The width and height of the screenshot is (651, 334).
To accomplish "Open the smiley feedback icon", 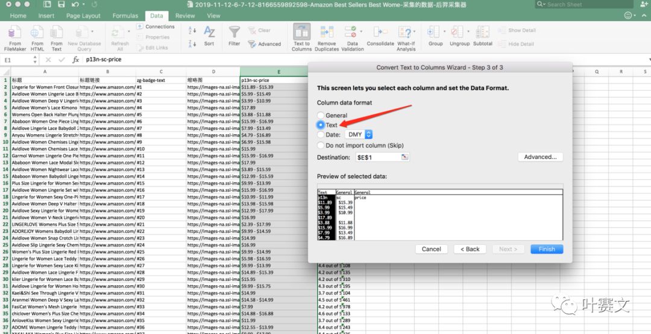I will pyautogui.click(x=627, y=15).
